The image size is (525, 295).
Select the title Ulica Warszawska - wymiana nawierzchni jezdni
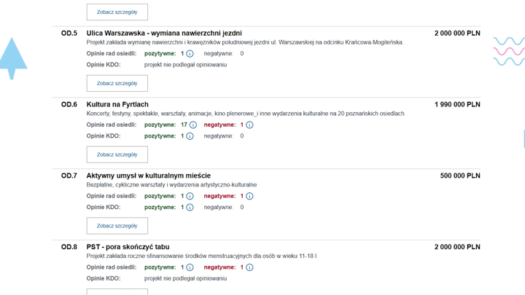164,34
